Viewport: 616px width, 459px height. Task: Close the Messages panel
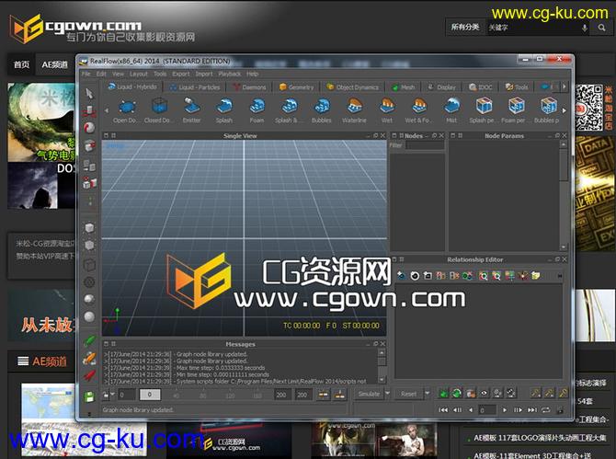(382, 343)
